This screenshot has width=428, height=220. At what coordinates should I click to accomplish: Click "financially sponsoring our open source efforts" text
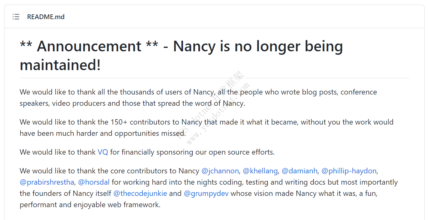point(198,152)
